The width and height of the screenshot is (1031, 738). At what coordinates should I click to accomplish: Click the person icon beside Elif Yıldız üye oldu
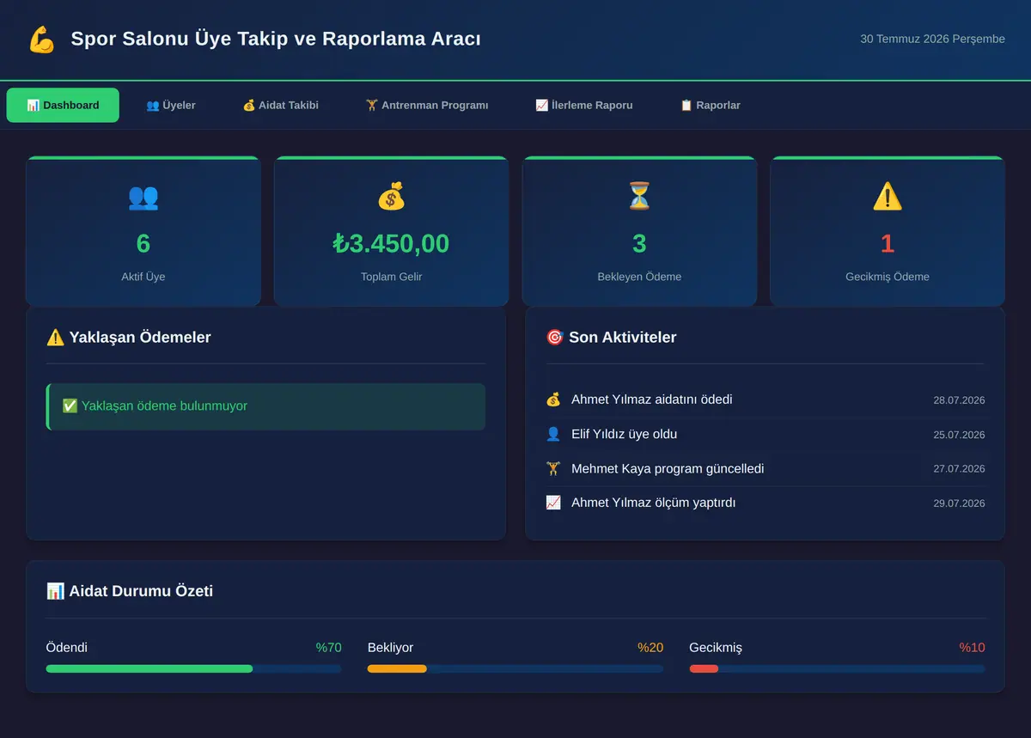point(553,434)
